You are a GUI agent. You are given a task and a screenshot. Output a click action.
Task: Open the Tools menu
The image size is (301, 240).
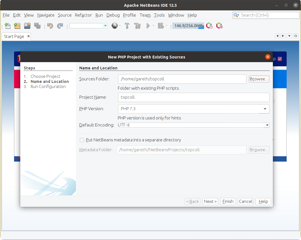coord(159,15)
